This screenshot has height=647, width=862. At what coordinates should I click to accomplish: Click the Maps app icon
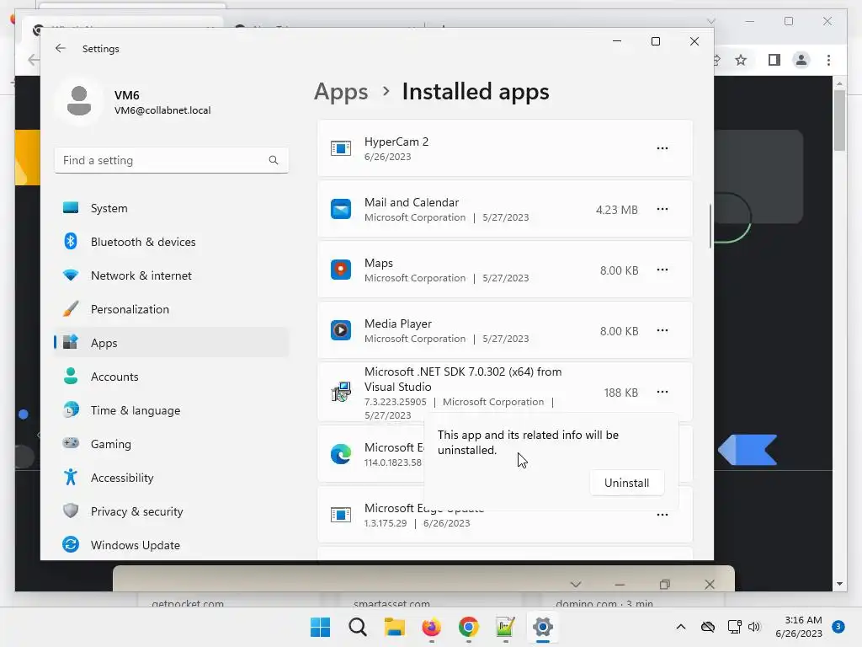[x=341, y=270]
